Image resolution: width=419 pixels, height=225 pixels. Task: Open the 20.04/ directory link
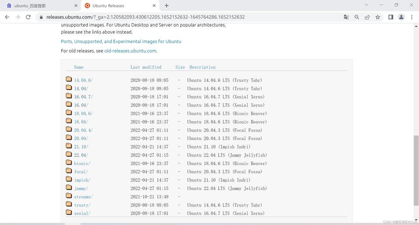click(81, 139)
